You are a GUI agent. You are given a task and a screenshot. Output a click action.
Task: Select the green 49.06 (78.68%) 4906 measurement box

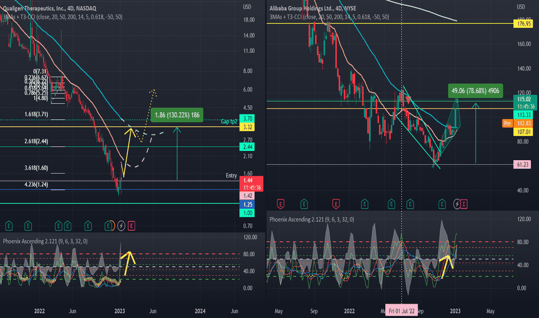pos(475,91)
